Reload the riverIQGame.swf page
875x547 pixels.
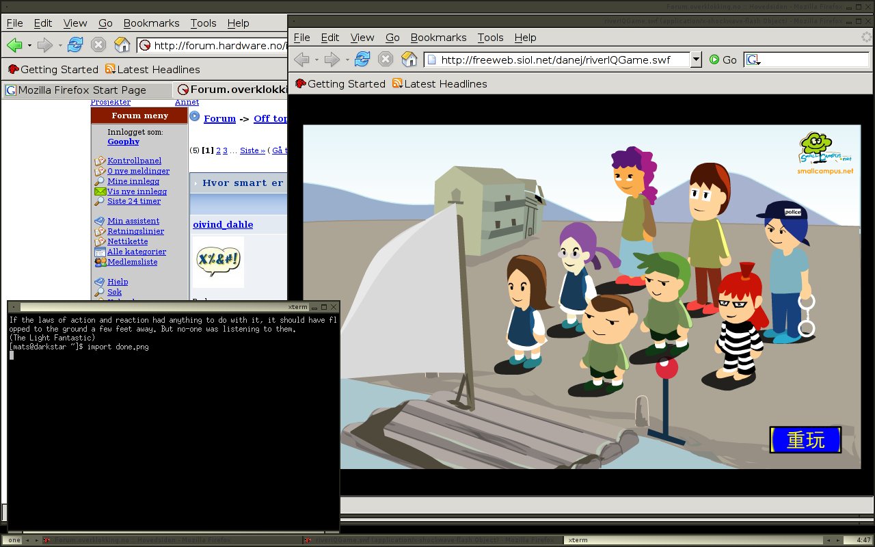pos(362,60)
